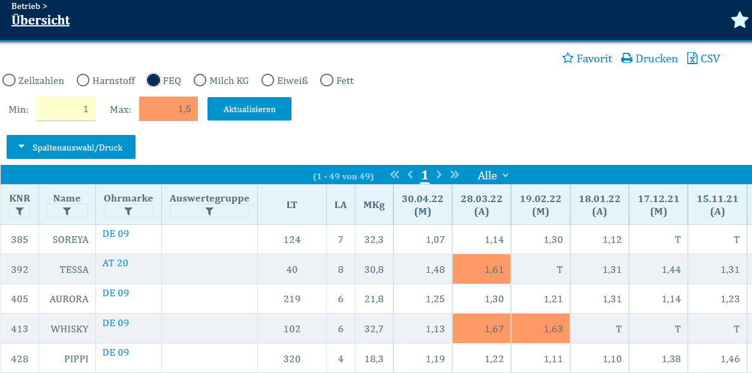Open the Ohrmarke column filter icon
The image size is (752, 373).
click(x=128, y=211)
